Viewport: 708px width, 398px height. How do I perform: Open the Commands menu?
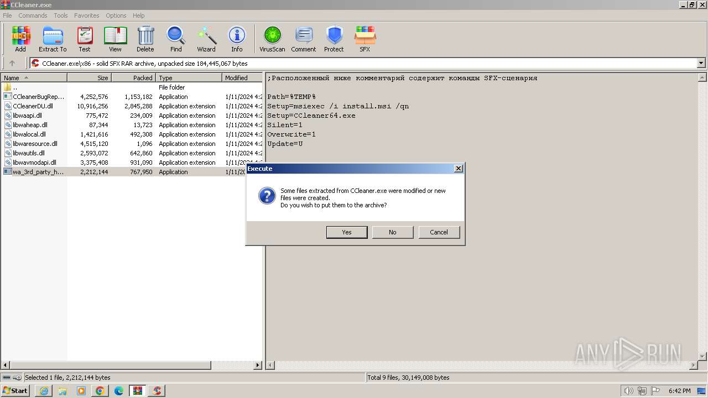pyautogui.click(x=33, y=15)
